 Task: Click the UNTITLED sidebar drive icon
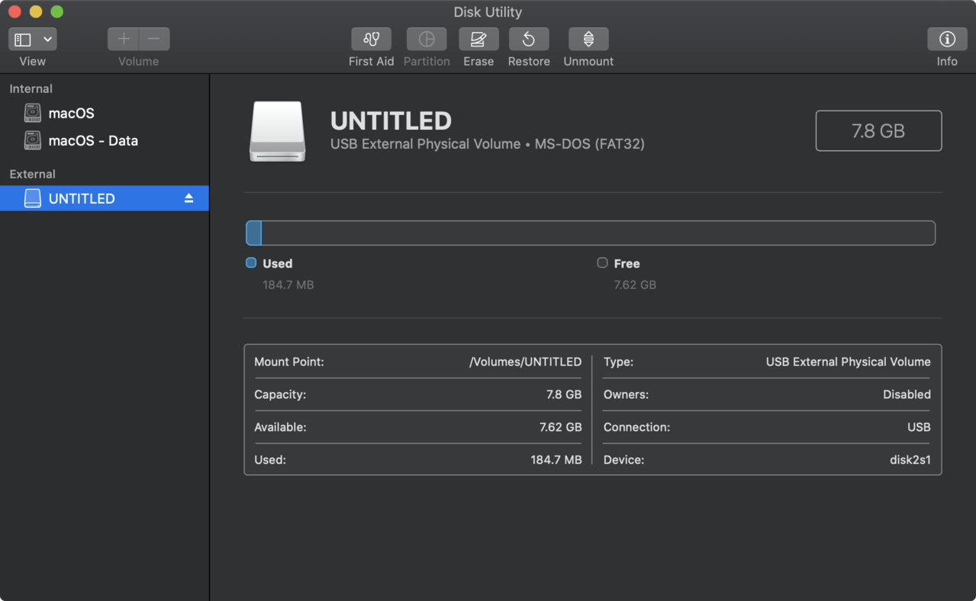coord(32,198)
